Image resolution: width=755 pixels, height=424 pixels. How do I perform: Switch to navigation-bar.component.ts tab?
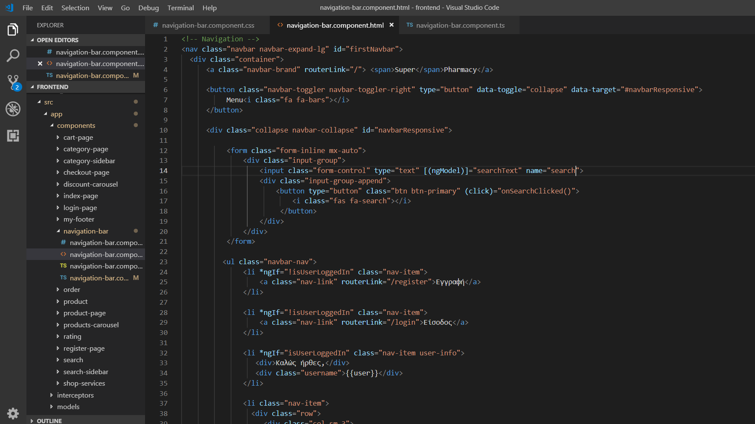pos(460,25)
